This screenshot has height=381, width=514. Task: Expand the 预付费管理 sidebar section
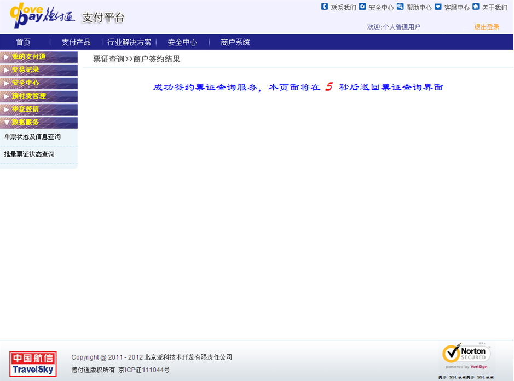point(38,96)
